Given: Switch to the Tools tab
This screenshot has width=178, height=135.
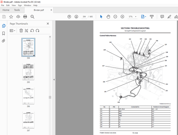Looking at the screenshot, I should [x=17, y=10].
